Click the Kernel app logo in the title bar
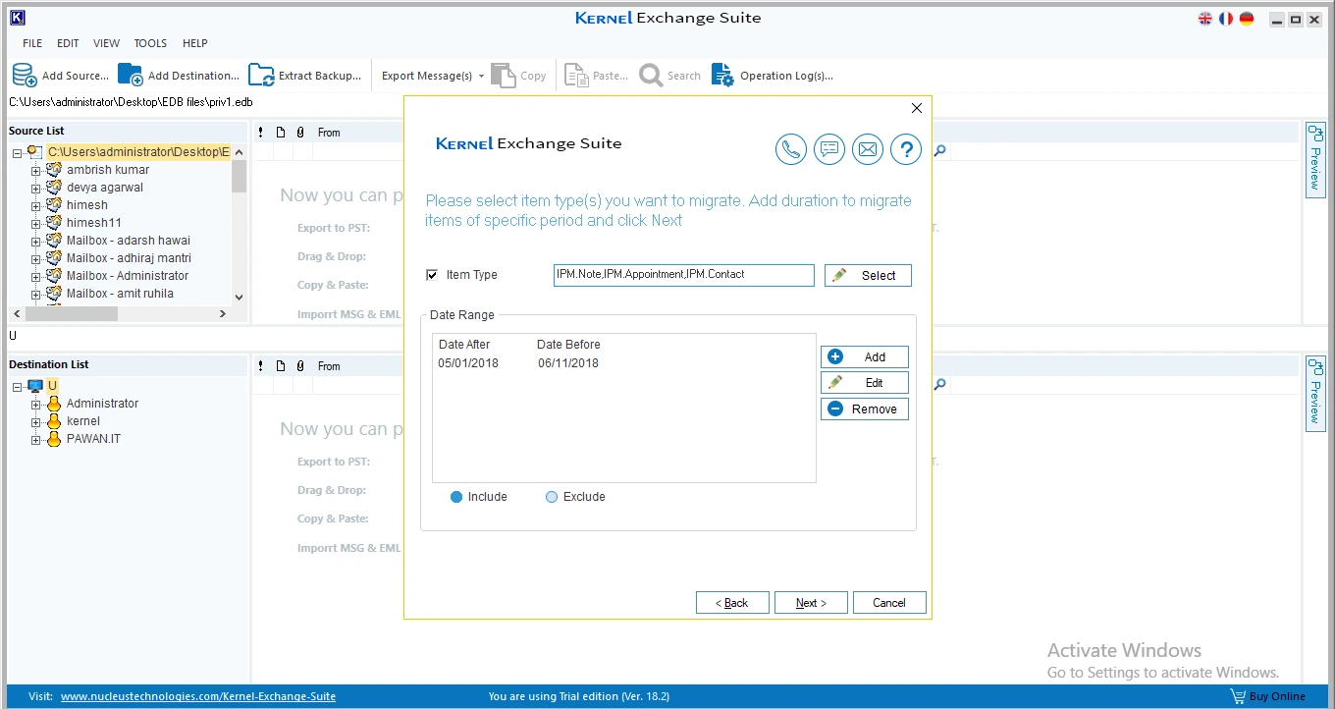The width and height of the screenshot is (1335, 709). click(x=17, y=18)
